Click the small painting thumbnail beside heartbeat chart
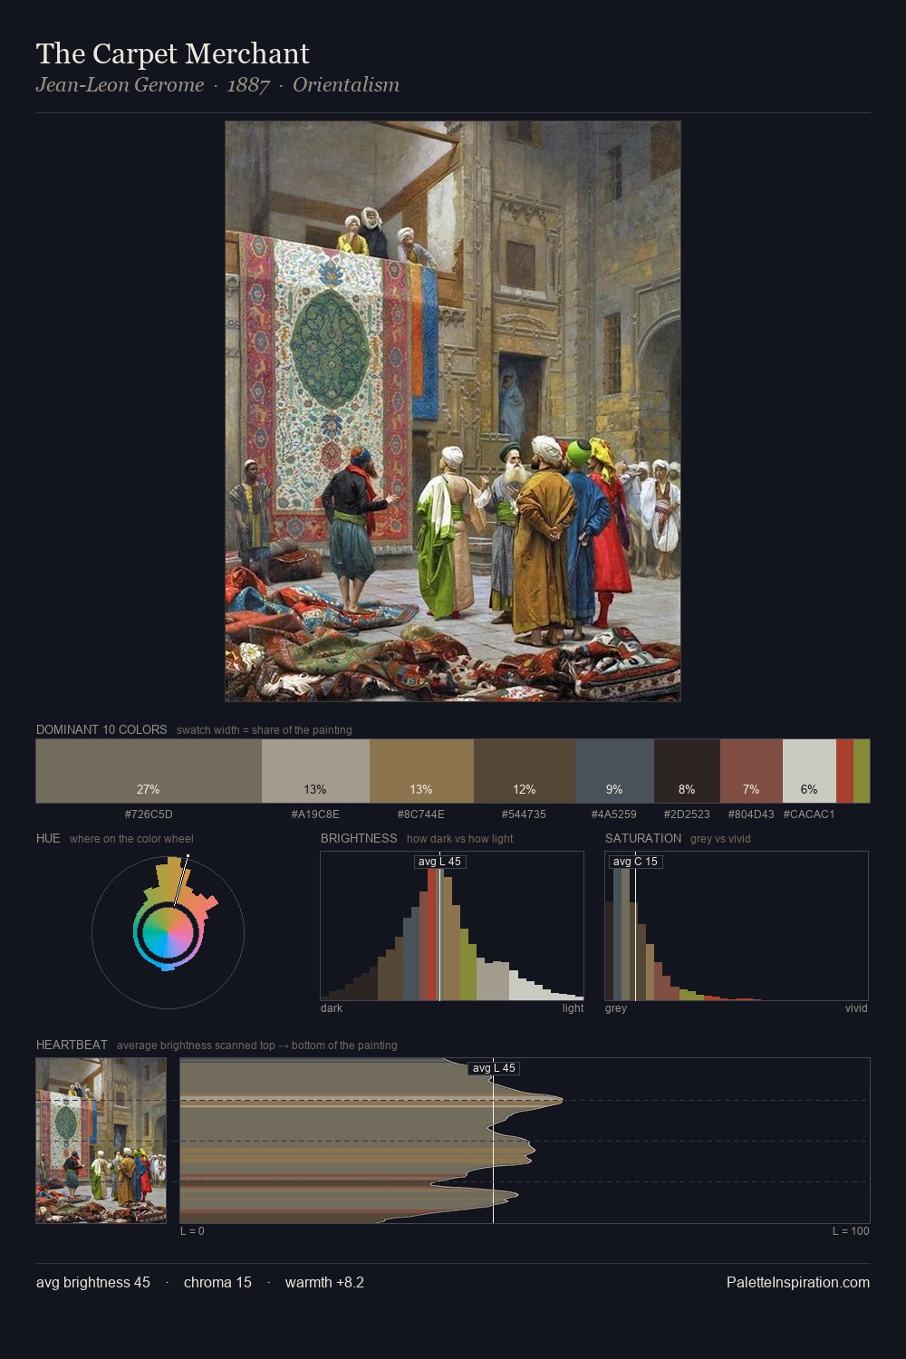The height and width of the screenshot is (1359, 906). (x=101, y=1141)
